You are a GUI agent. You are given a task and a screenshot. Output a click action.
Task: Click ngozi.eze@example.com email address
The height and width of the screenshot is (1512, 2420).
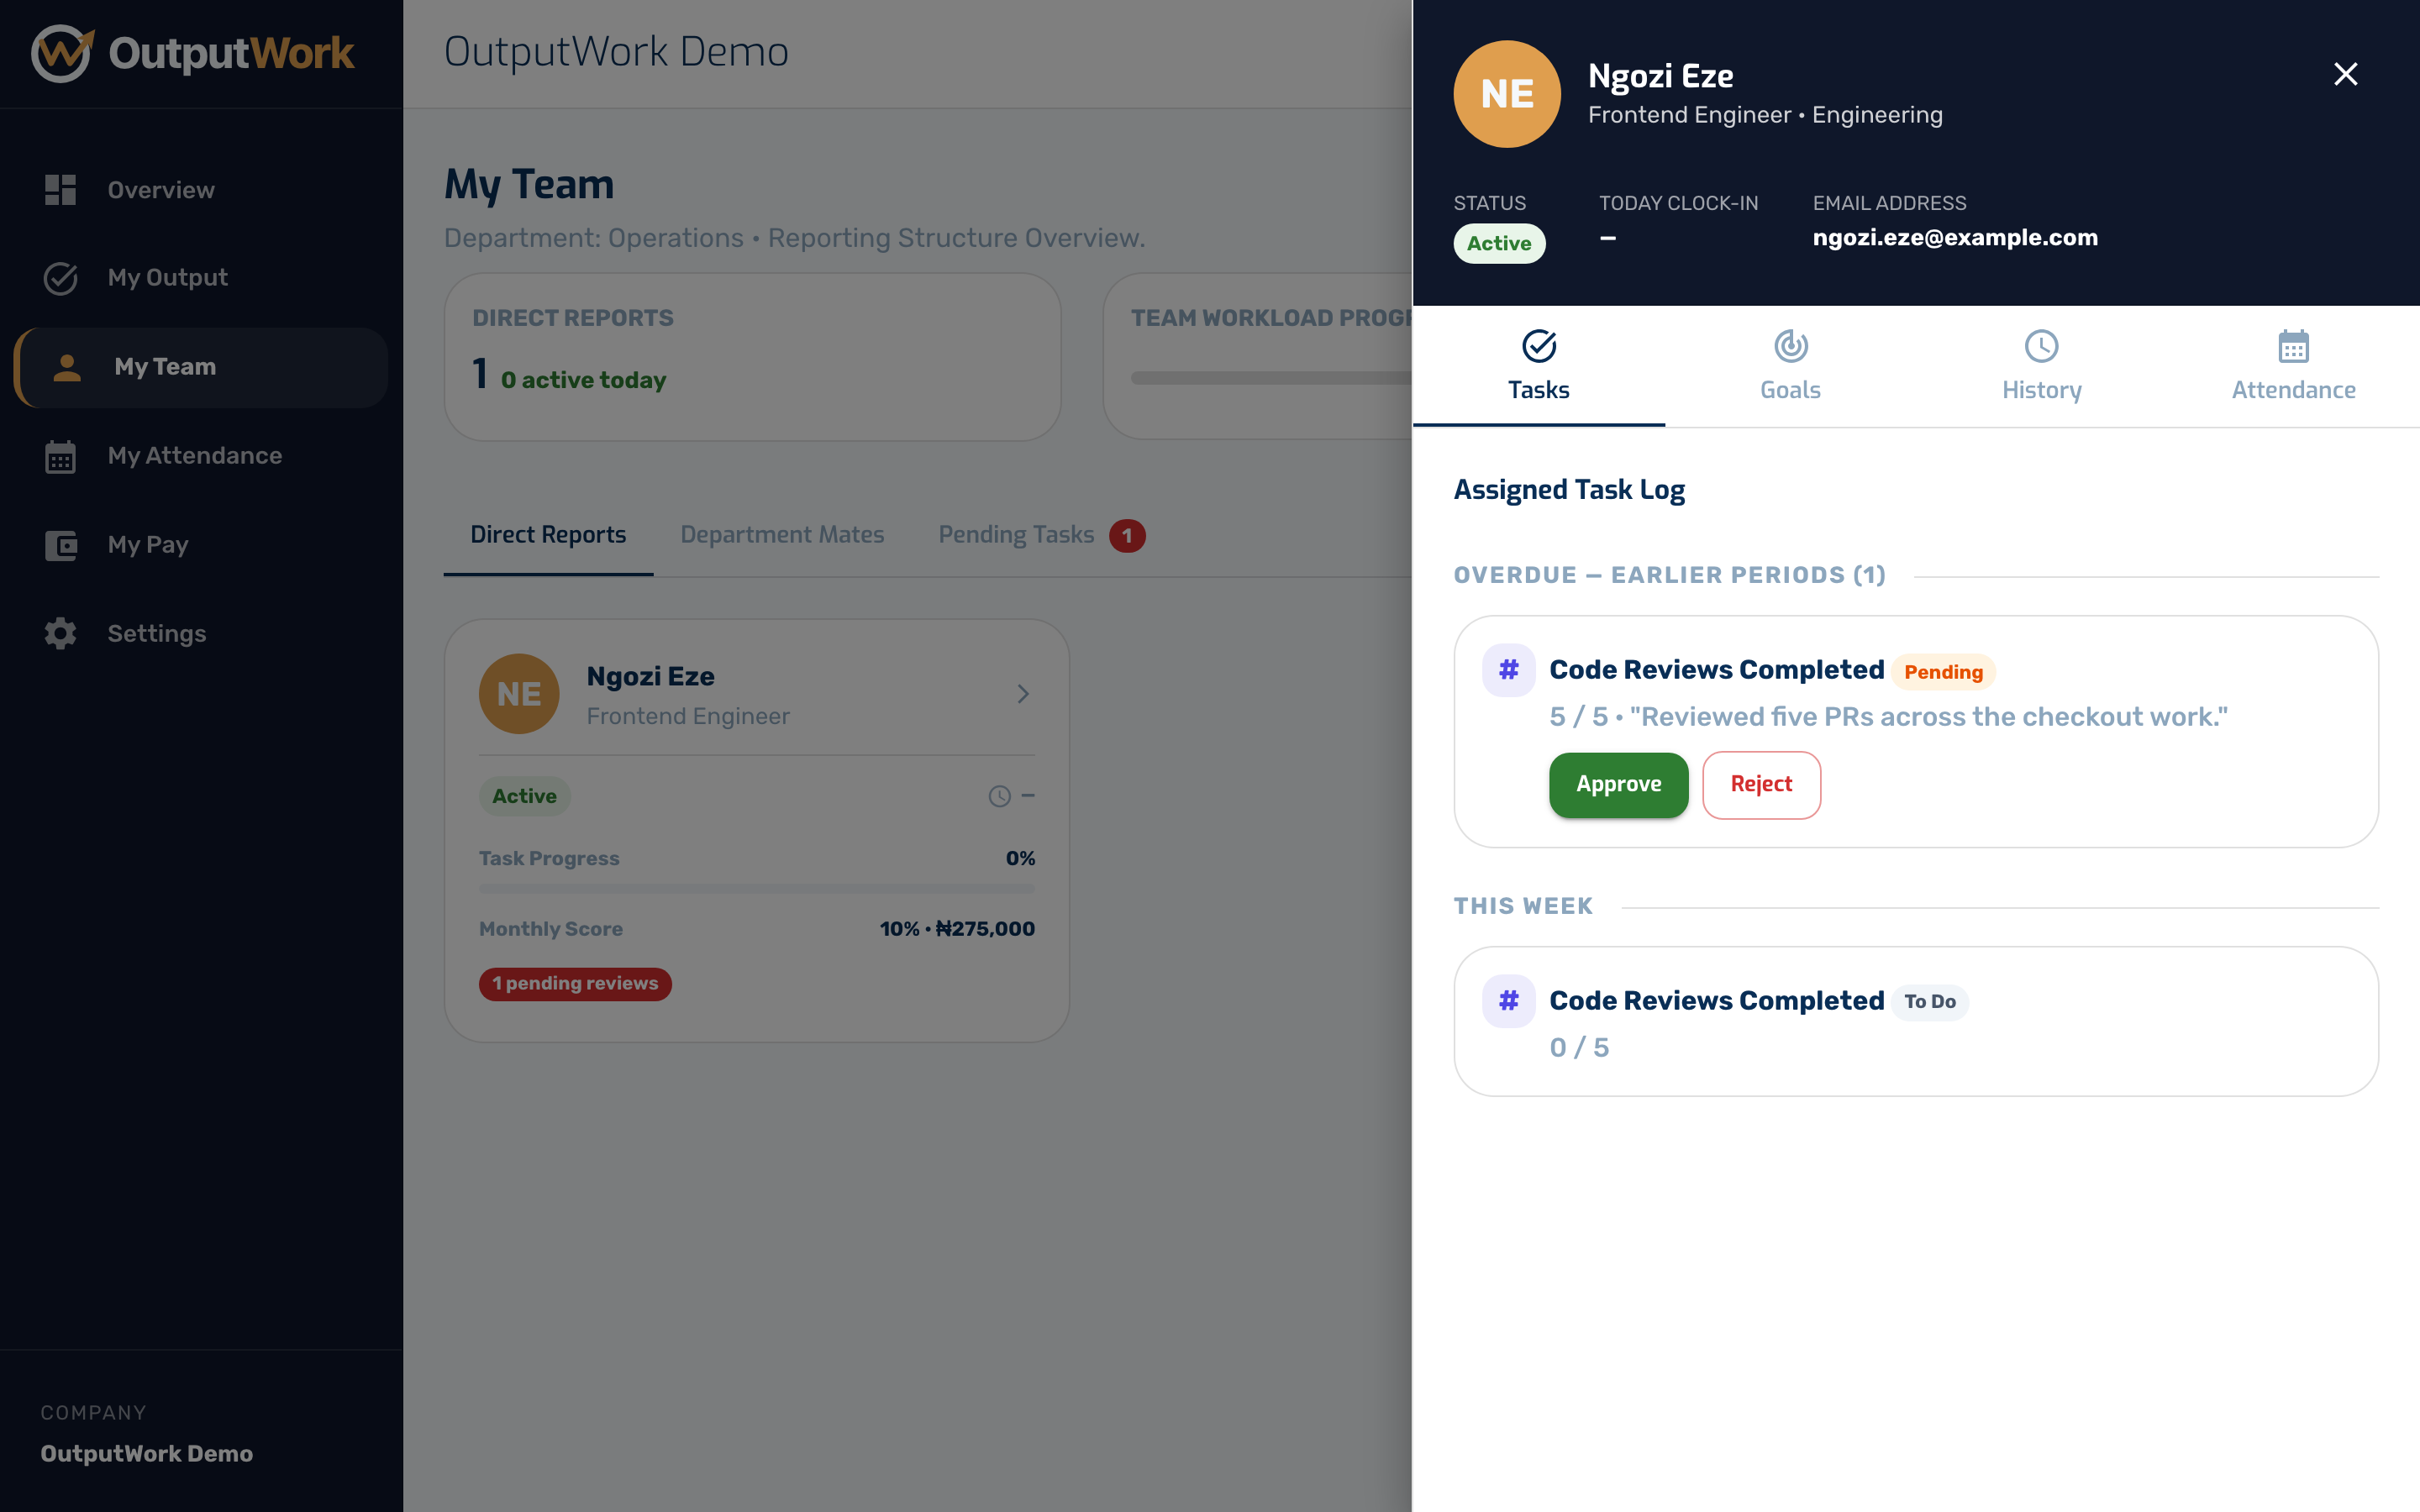pos(1955,238)
